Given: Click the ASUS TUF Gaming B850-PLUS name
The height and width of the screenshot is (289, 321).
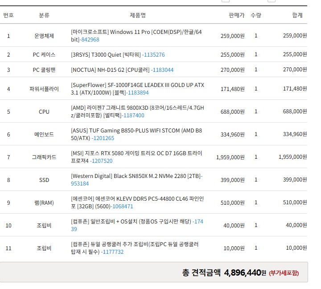Looking at the screenshot, I should coord(136,134).
